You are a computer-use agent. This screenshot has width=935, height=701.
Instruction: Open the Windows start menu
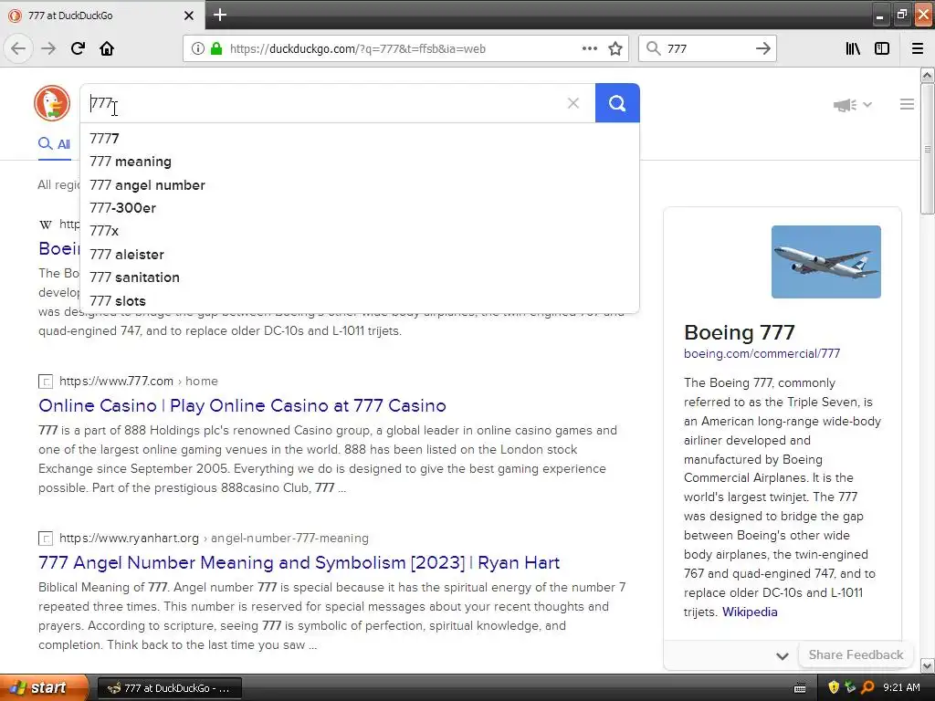(44, 687)
